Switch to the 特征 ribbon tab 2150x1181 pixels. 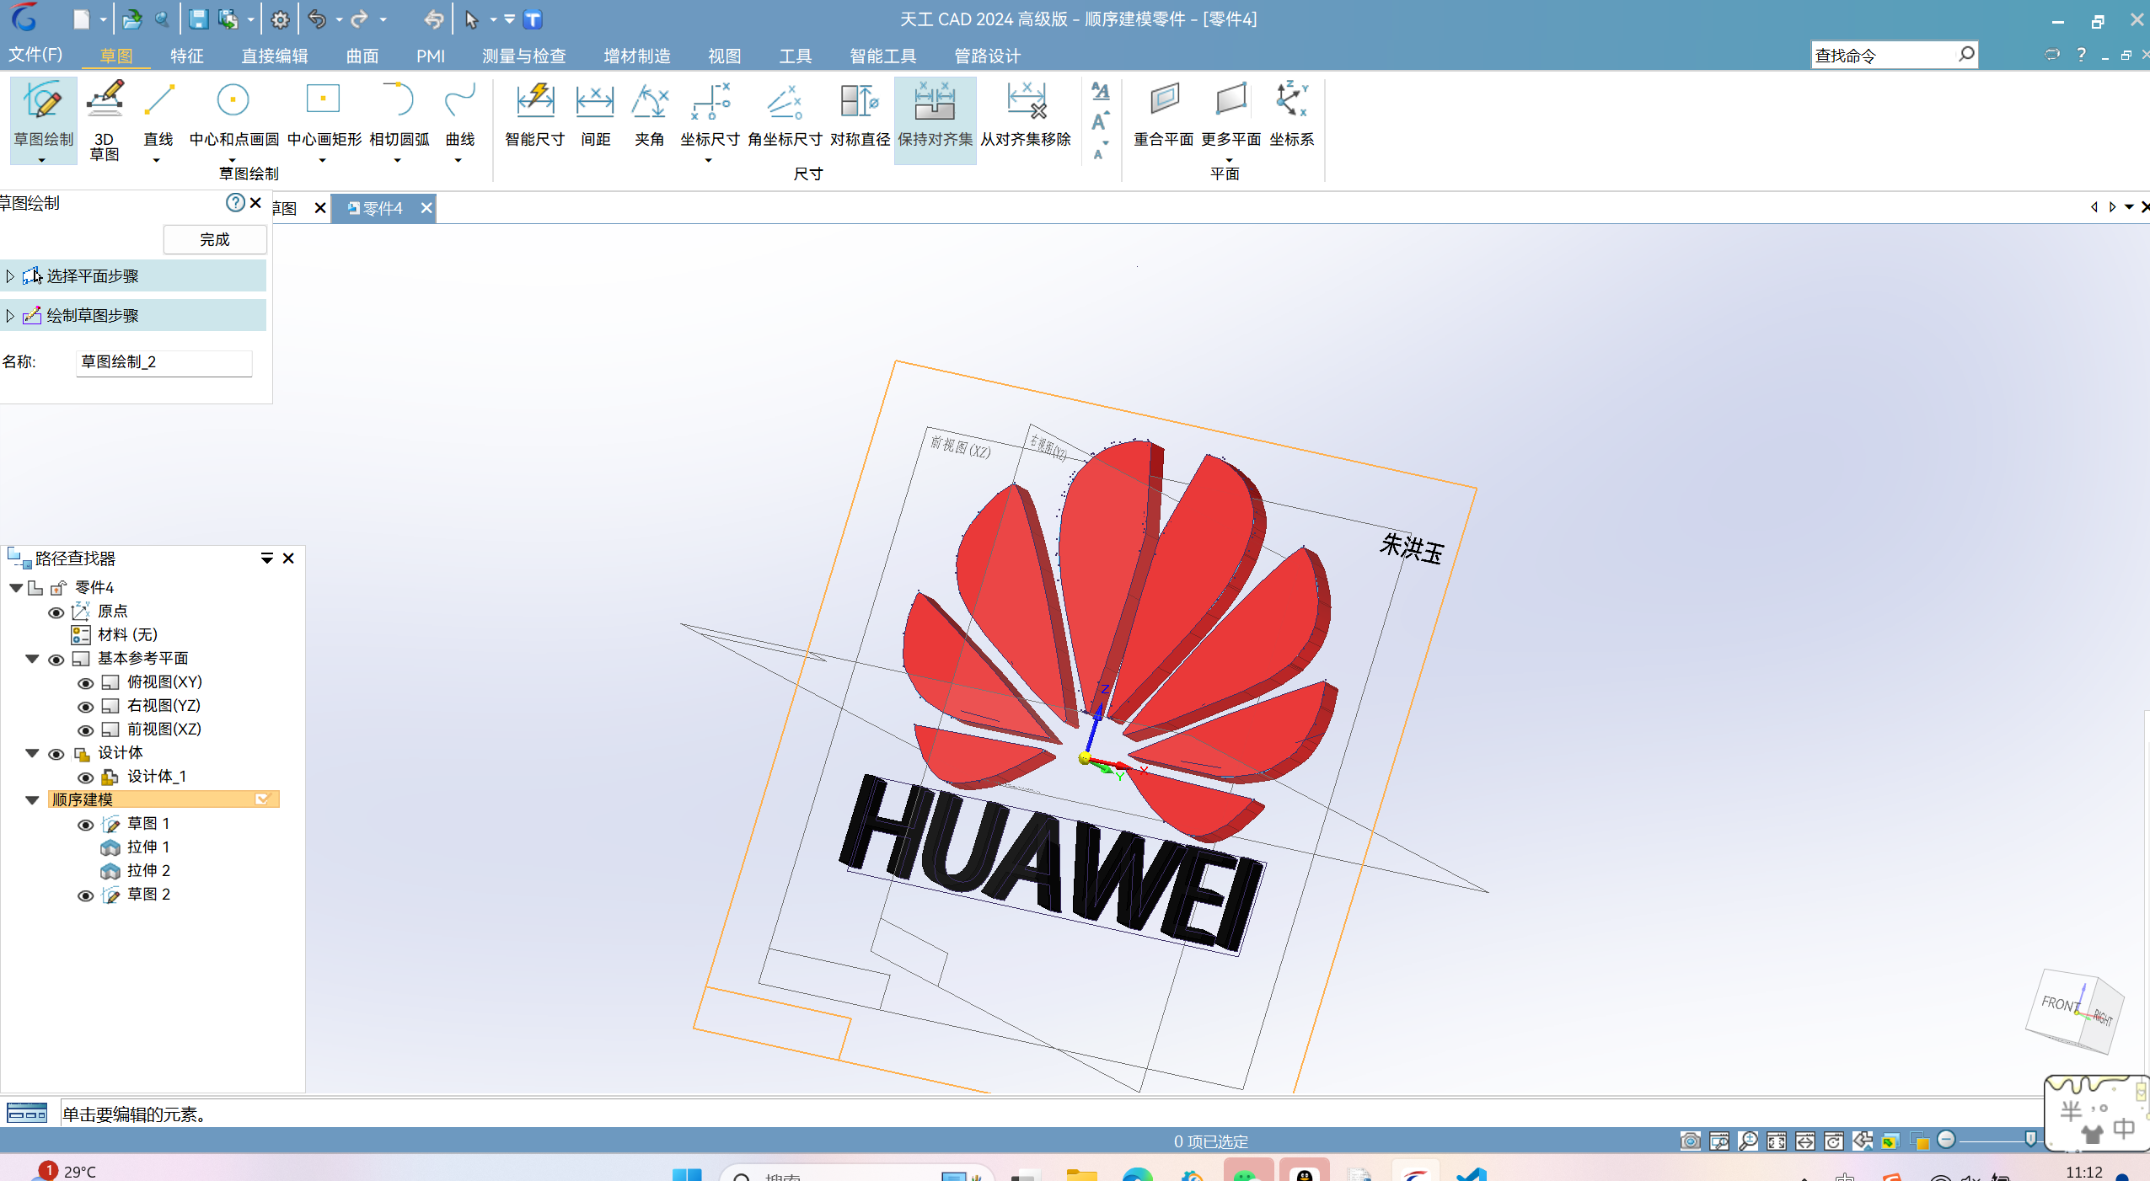click(x=187, y=56)
